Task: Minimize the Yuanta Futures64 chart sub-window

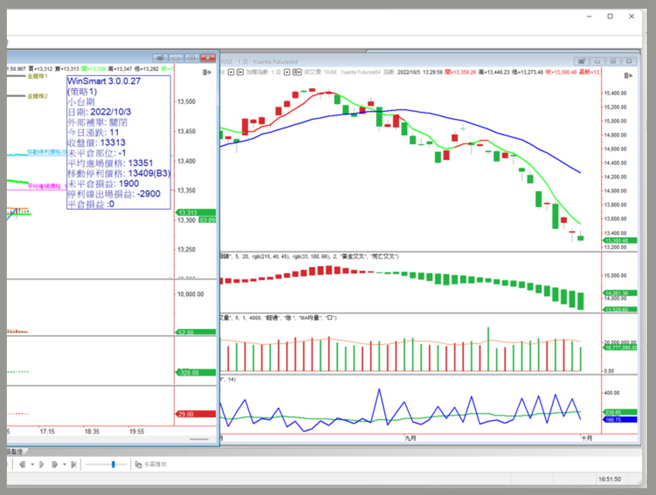Action: (597, 61)
